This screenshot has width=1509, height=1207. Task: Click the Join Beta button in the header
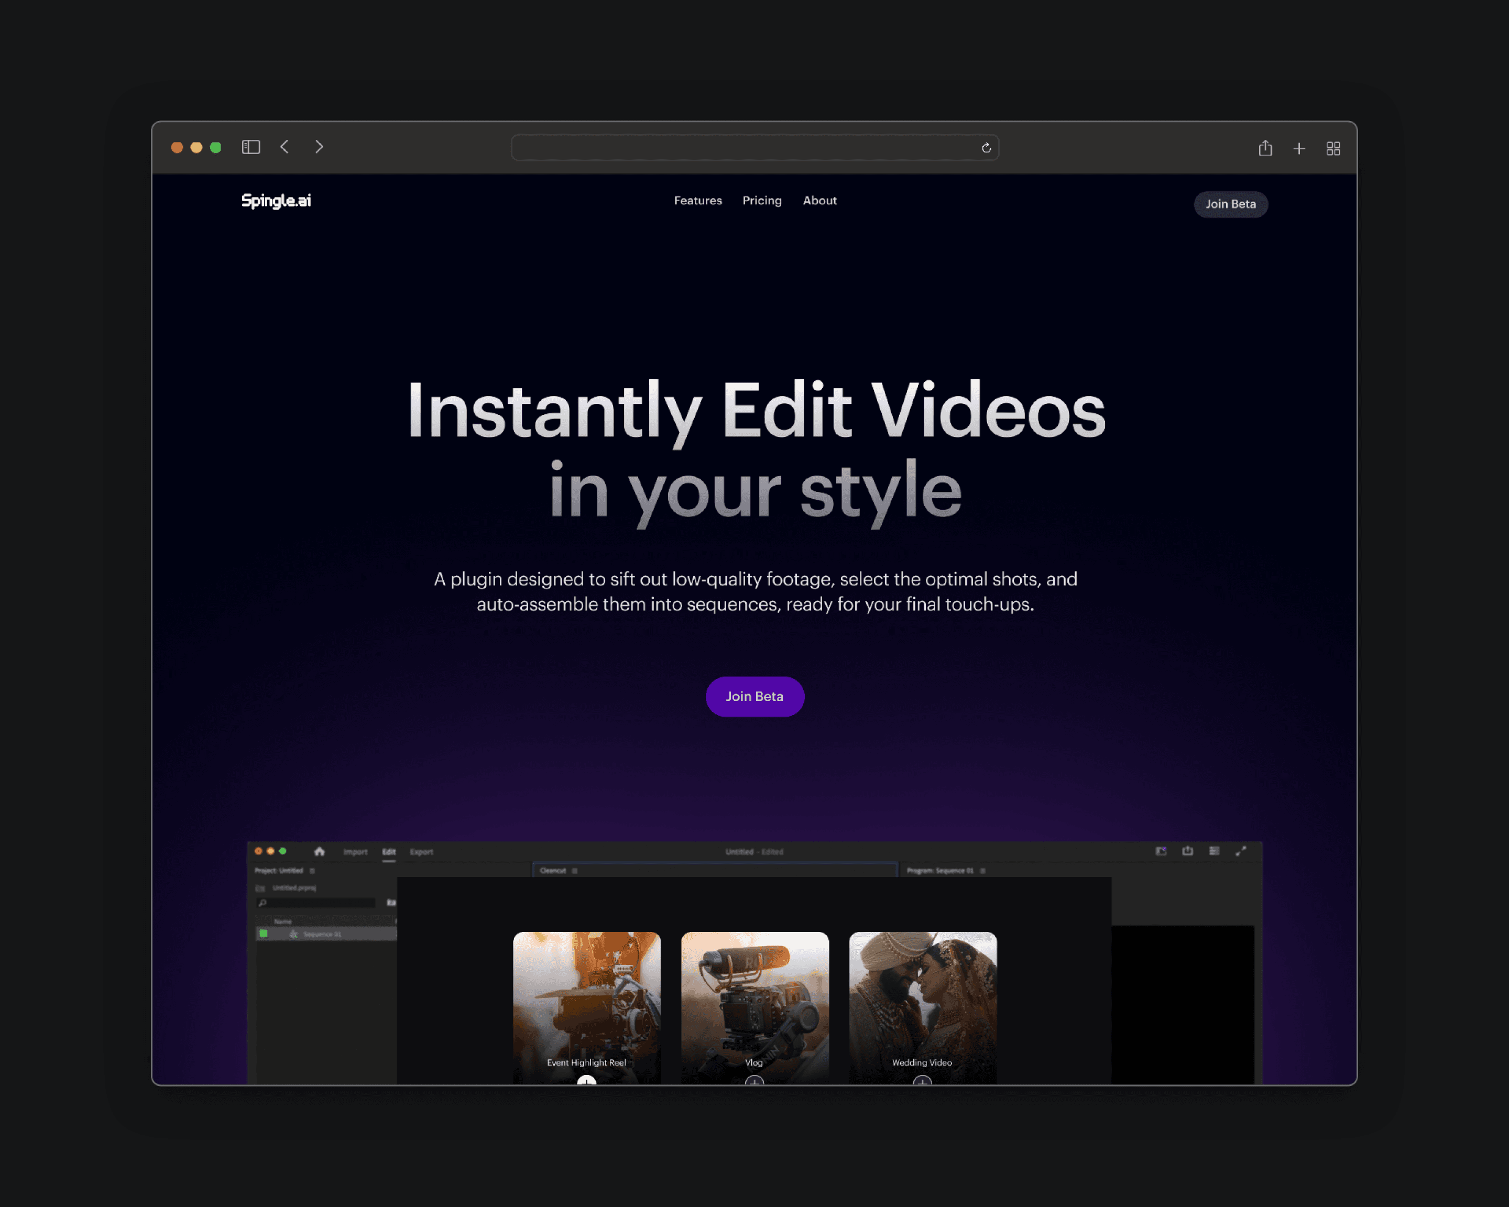click(1230, 204)
